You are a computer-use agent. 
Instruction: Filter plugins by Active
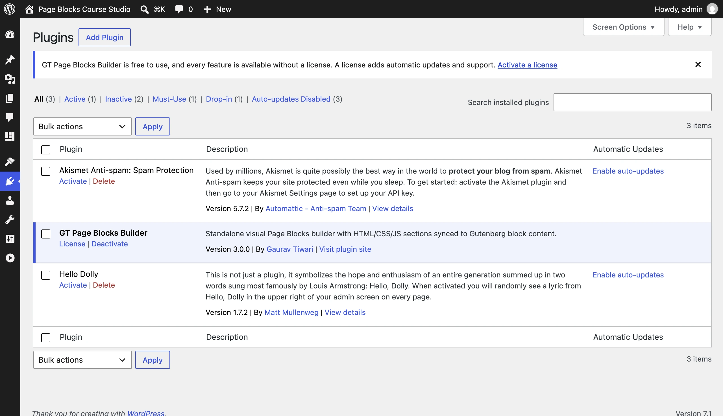pos(75,99)
